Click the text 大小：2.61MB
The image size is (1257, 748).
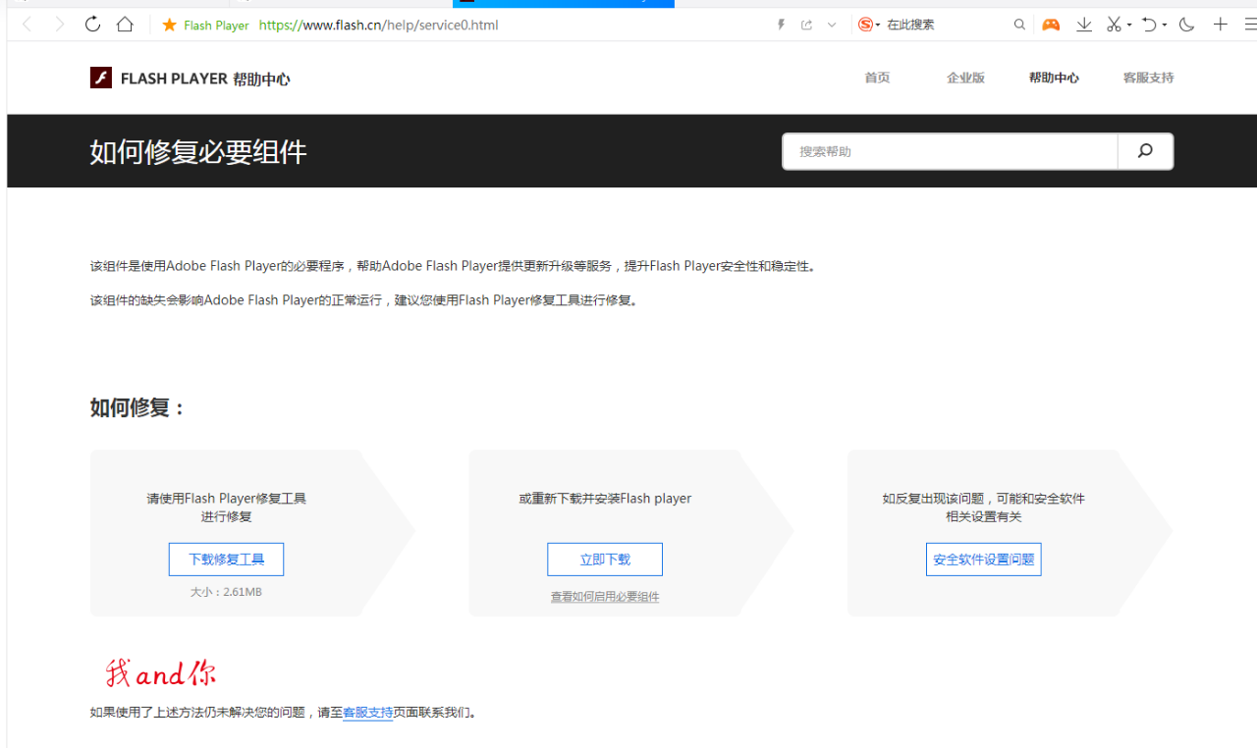[226, 592]
